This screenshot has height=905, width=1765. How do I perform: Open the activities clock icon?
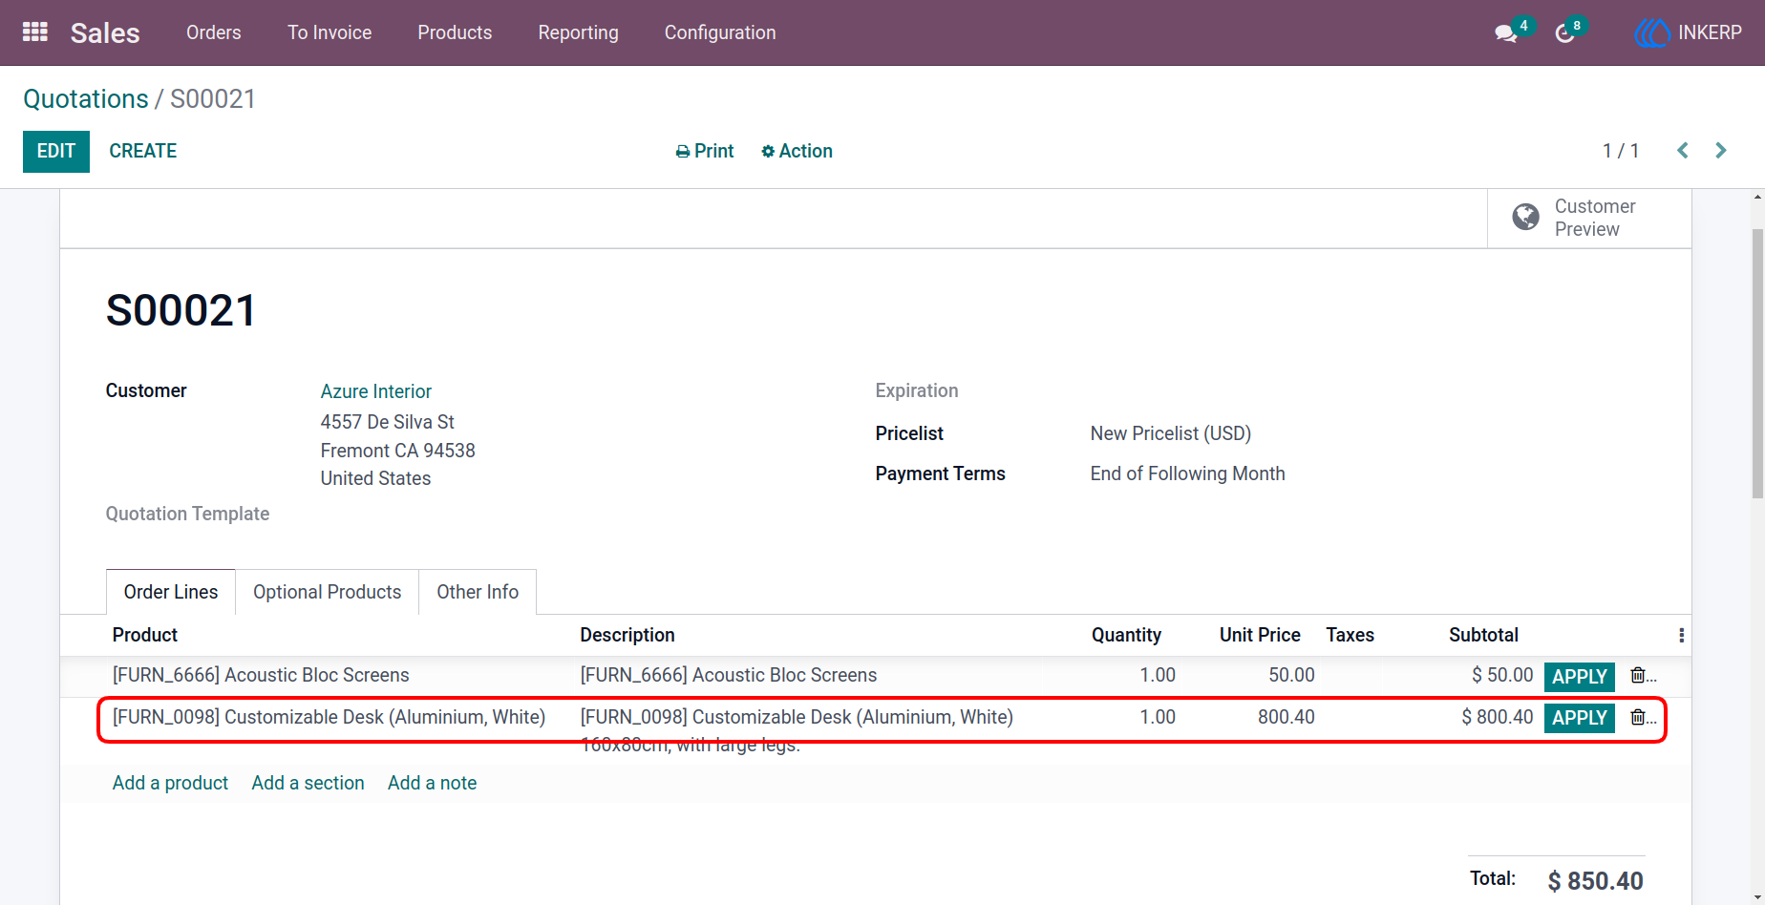pos(1564,33)
